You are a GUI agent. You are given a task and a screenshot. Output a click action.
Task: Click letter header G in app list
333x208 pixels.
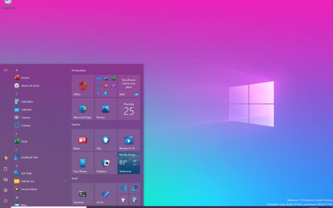click(17, 166)
